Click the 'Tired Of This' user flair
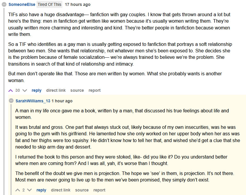The height and width of the screenshot is (195, 246). point(49,4)
